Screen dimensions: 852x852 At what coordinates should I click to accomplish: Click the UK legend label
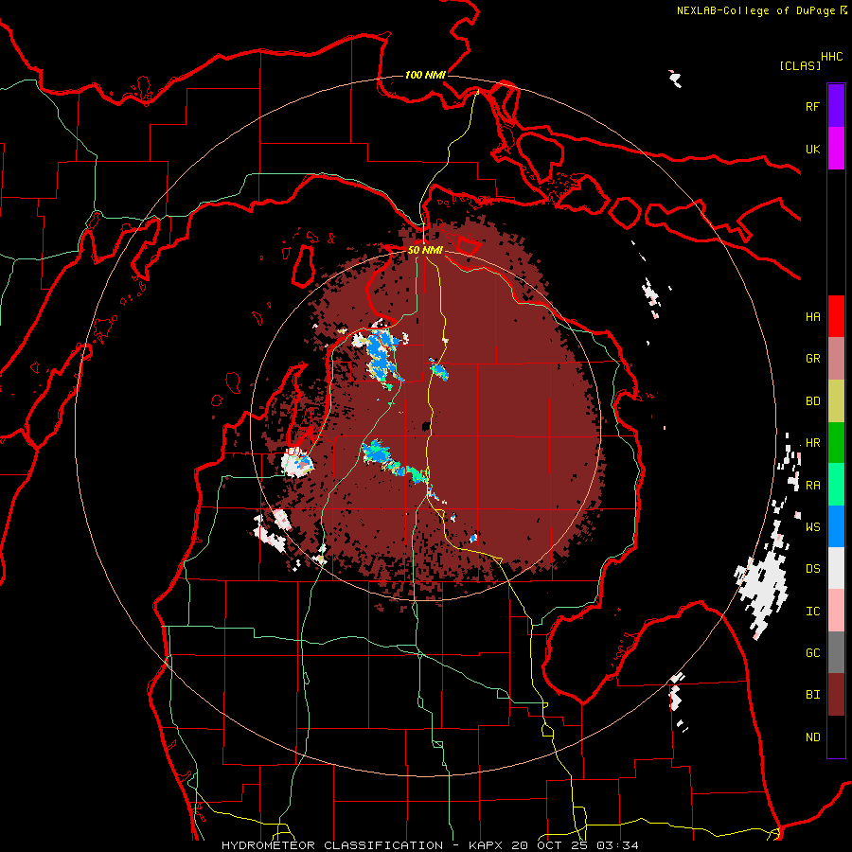(x=812, y=150)
